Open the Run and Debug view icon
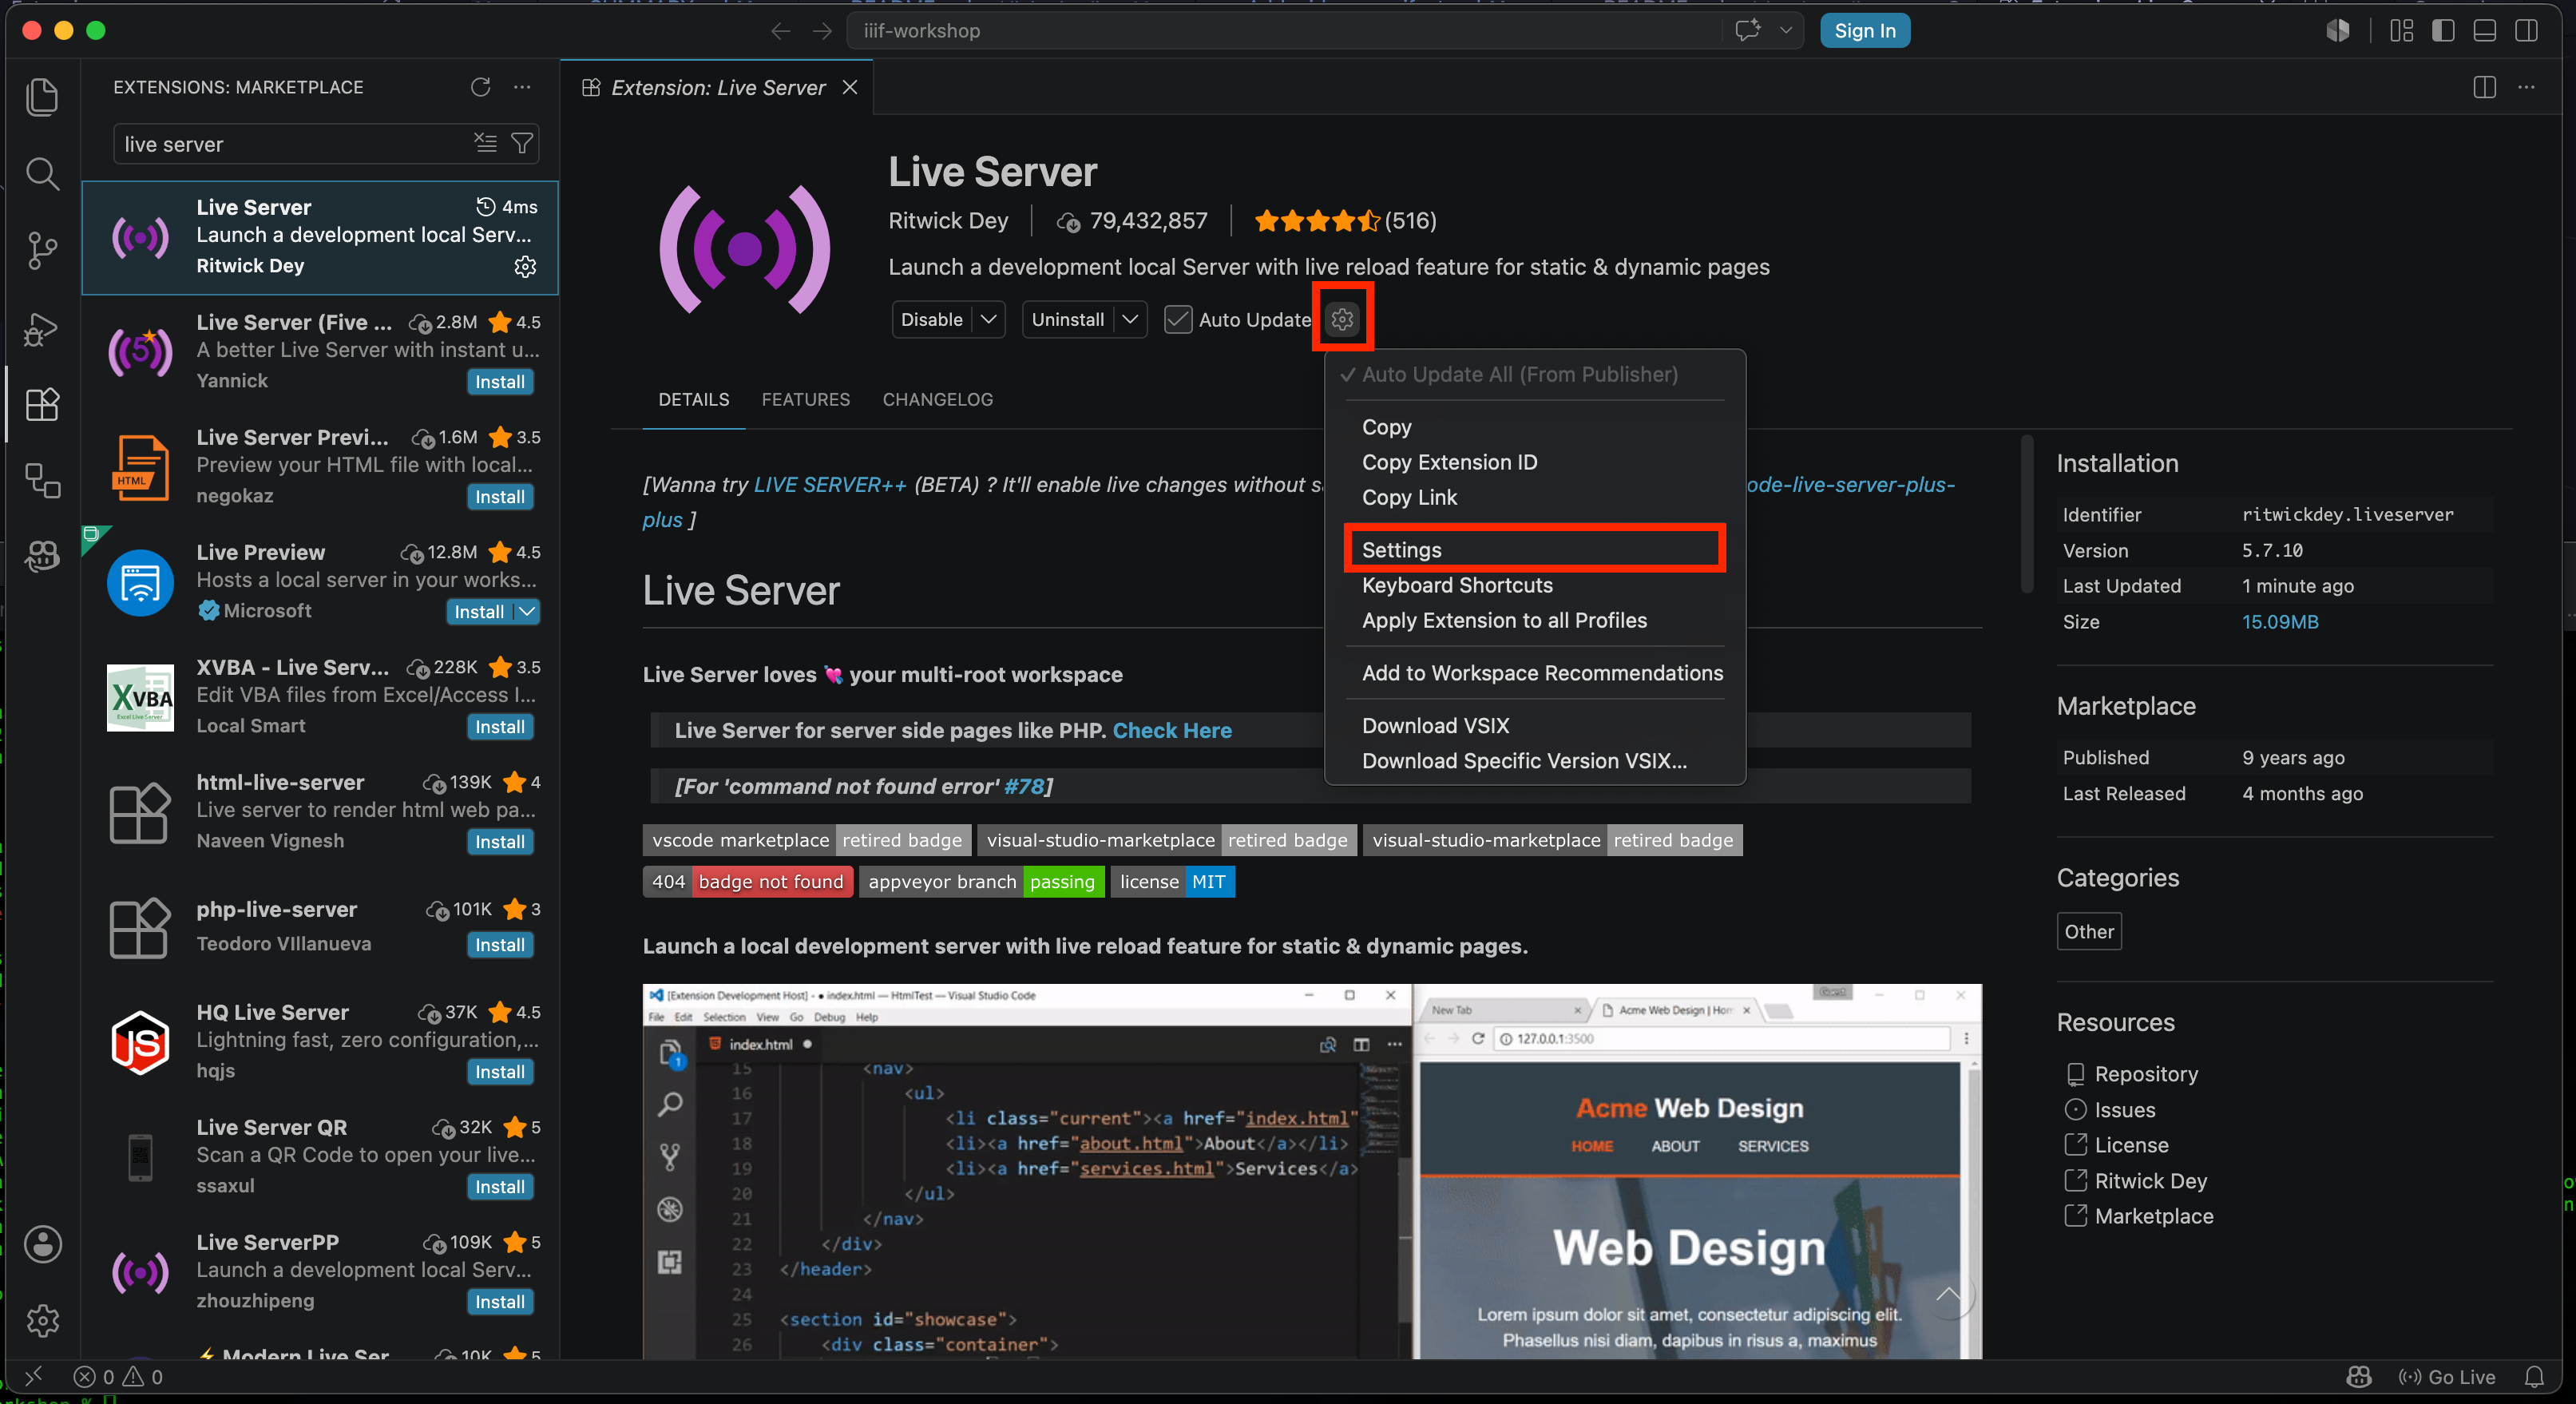 pyautogui.click(x=42, y=328)
